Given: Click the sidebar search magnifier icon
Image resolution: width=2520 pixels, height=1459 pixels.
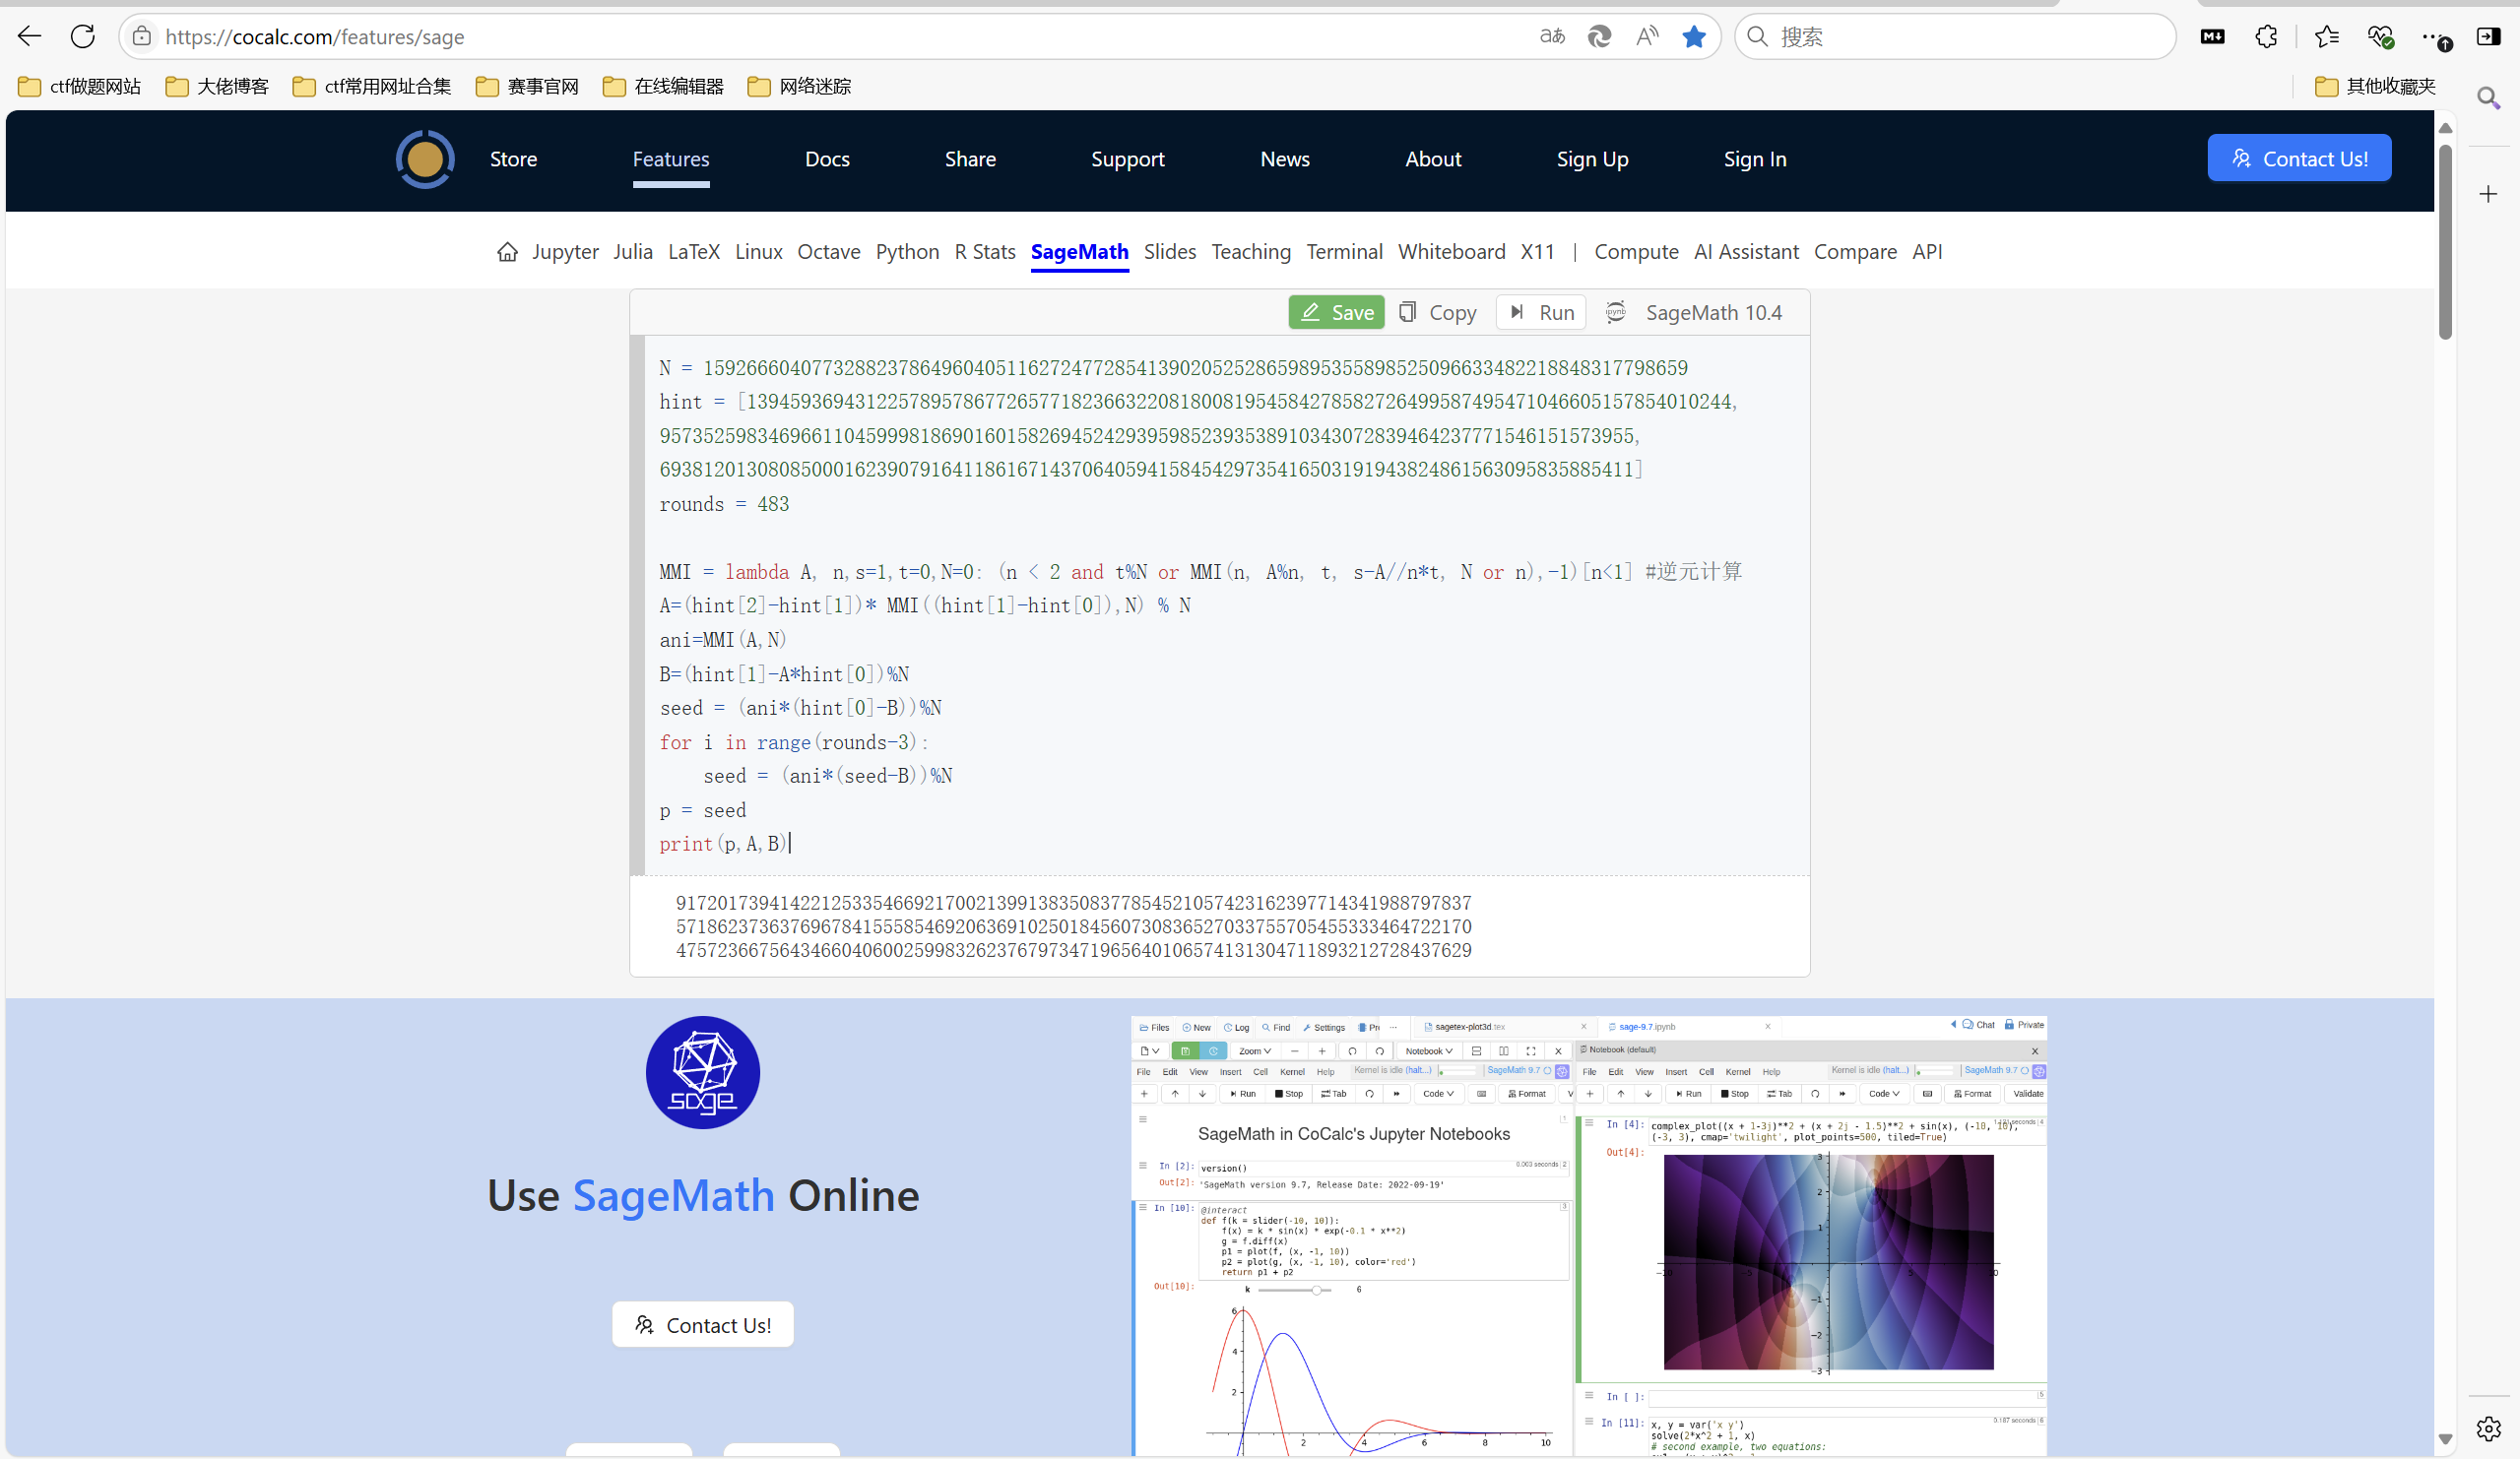Looking at the screenshot, I should tap(2488, 97).
